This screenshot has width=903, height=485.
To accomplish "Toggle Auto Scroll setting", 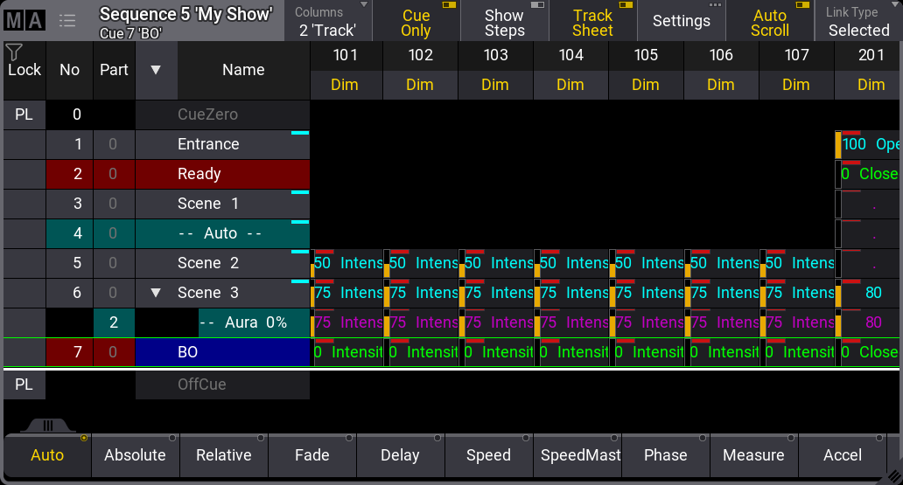I will pos(769,22).
